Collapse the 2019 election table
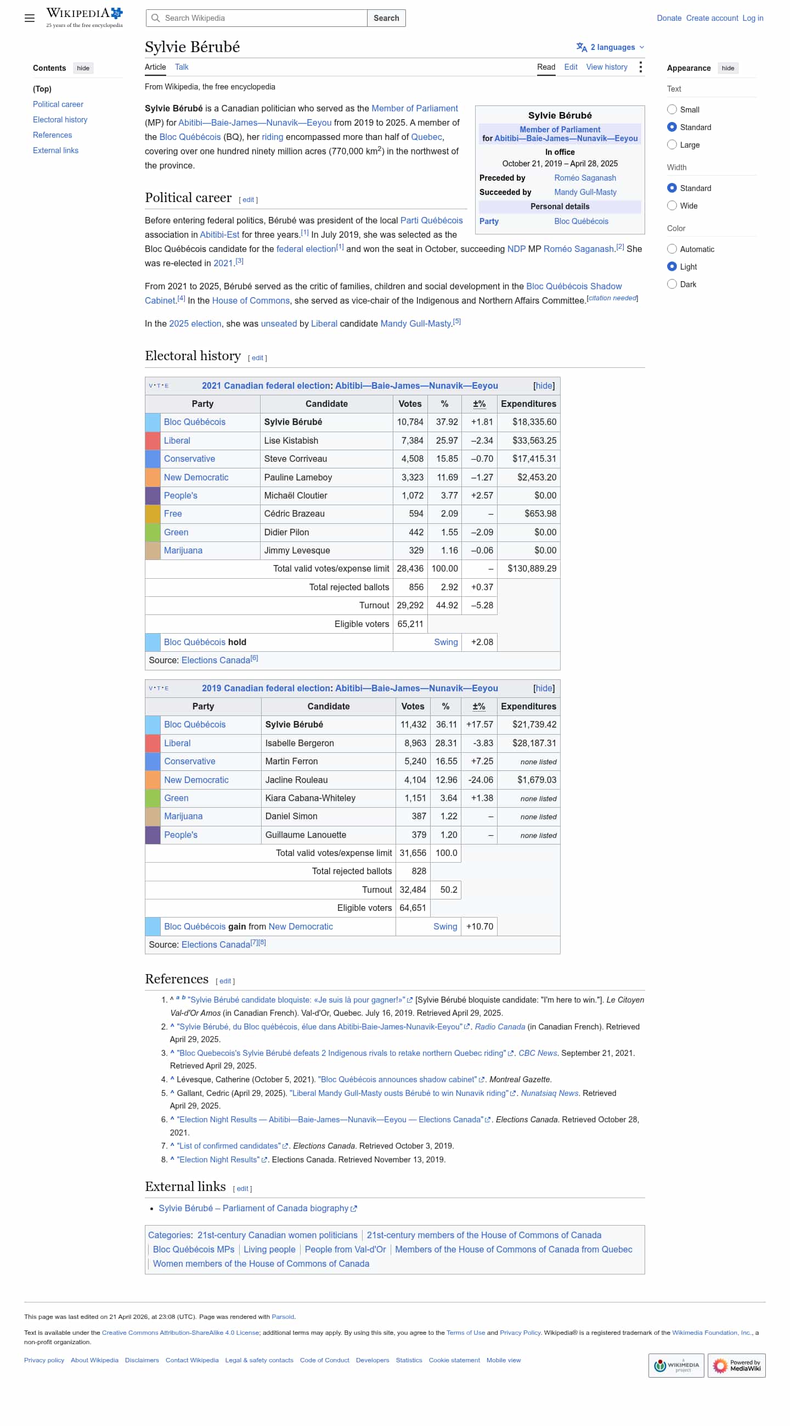 pos(543,688)
